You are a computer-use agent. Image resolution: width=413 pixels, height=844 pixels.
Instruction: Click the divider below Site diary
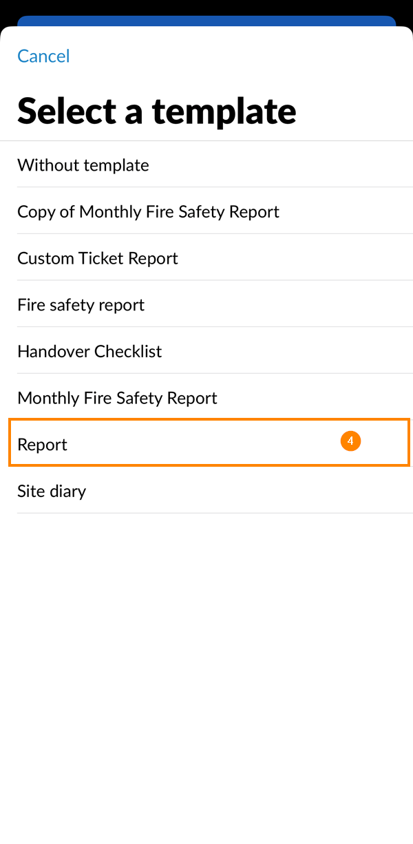(206, 514)
